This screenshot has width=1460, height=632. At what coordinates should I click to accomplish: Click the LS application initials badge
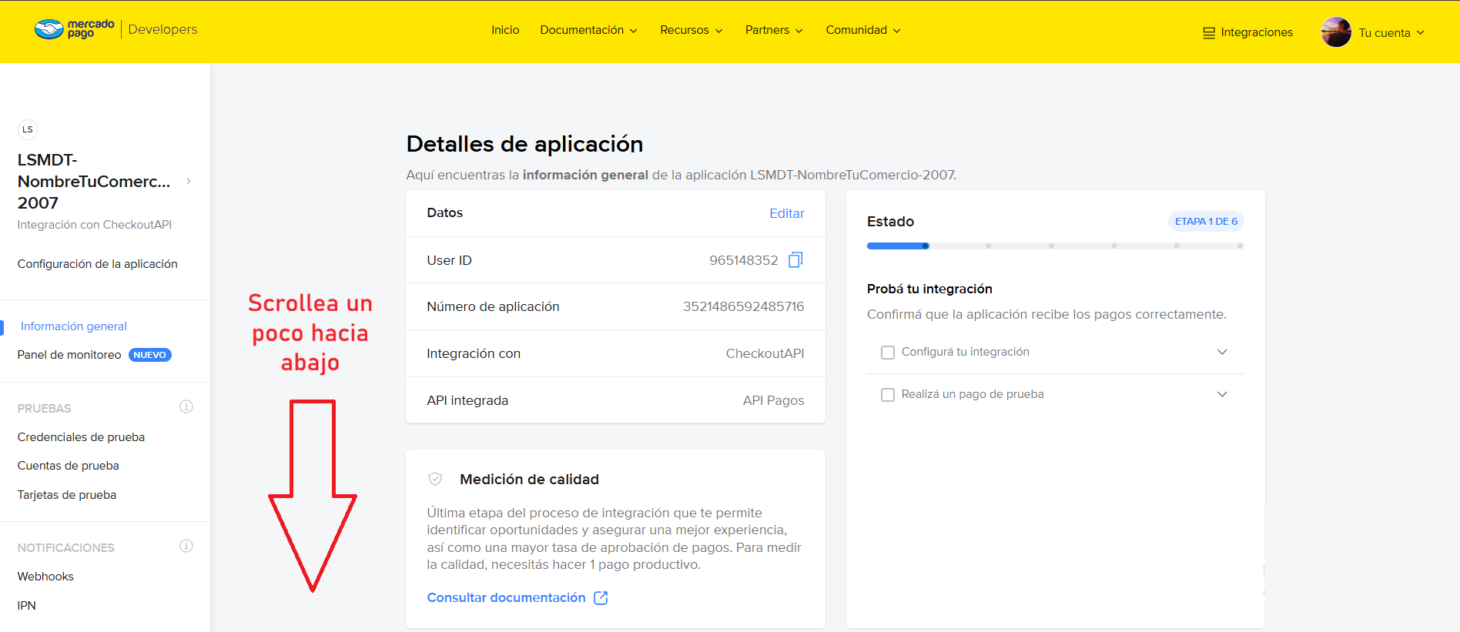(x=28, y=129)
